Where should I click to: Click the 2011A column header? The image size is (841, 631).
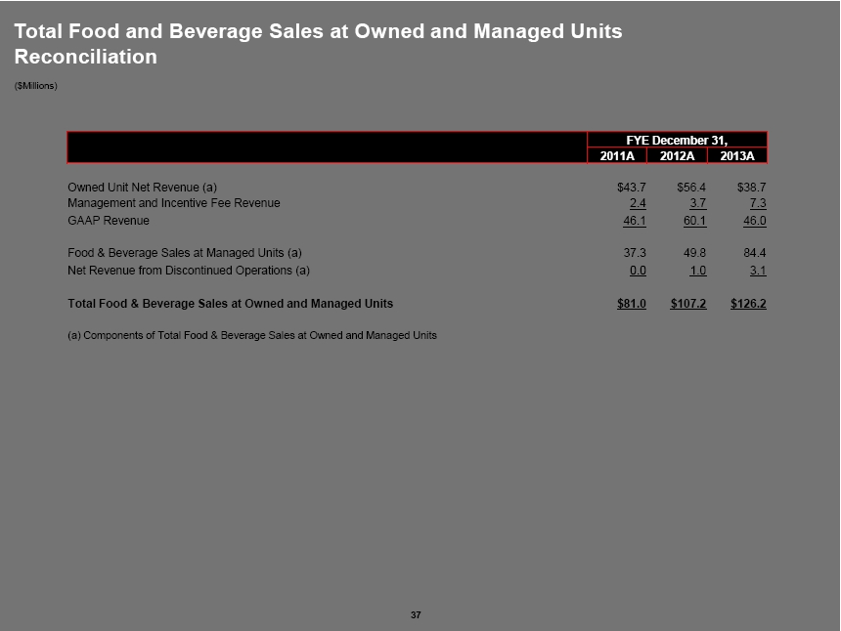[616, 155]
